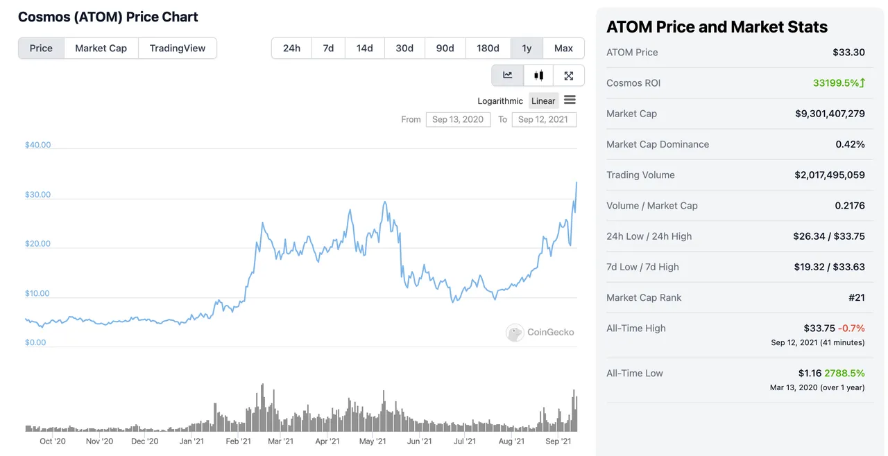Open the From date picker field
The width and height of the screenshot is (888, 456).
[x=458, y=119]
